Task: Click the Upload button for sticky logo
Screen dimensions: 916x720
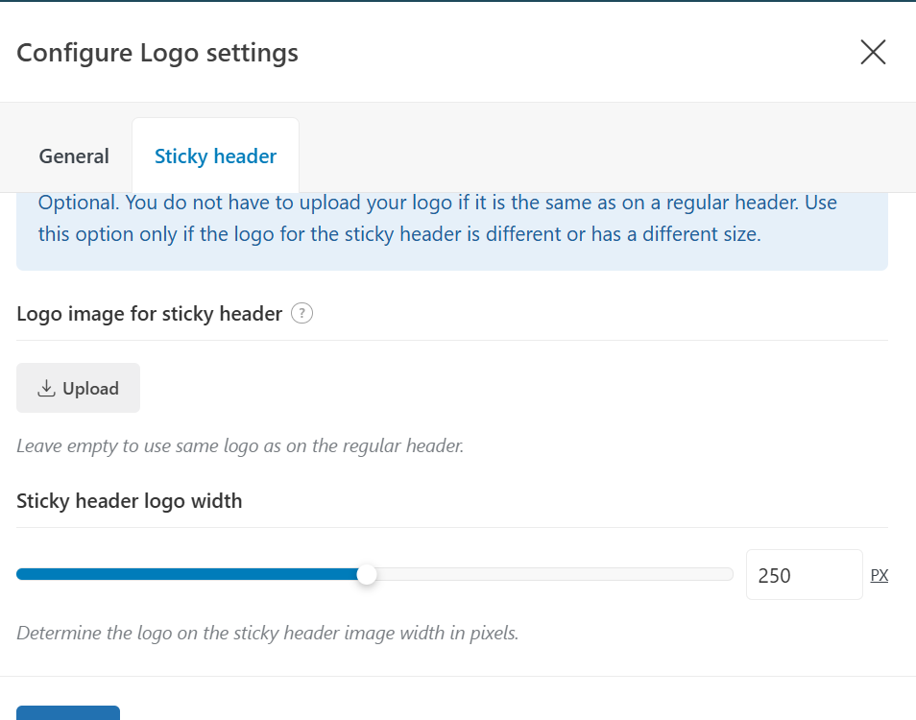Action: click(79, 388)
